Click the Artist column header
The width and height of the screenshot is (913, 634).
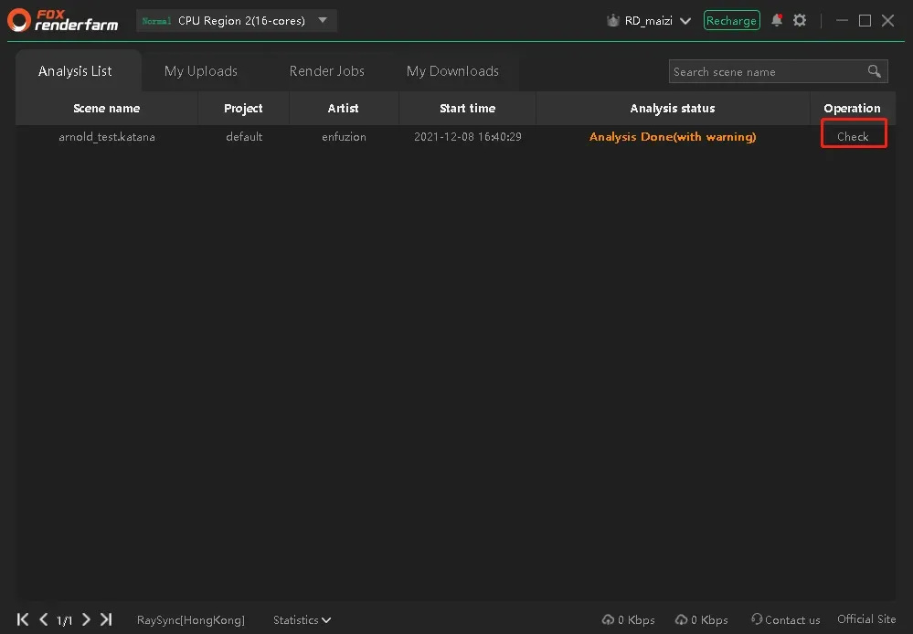pos(343,109)
